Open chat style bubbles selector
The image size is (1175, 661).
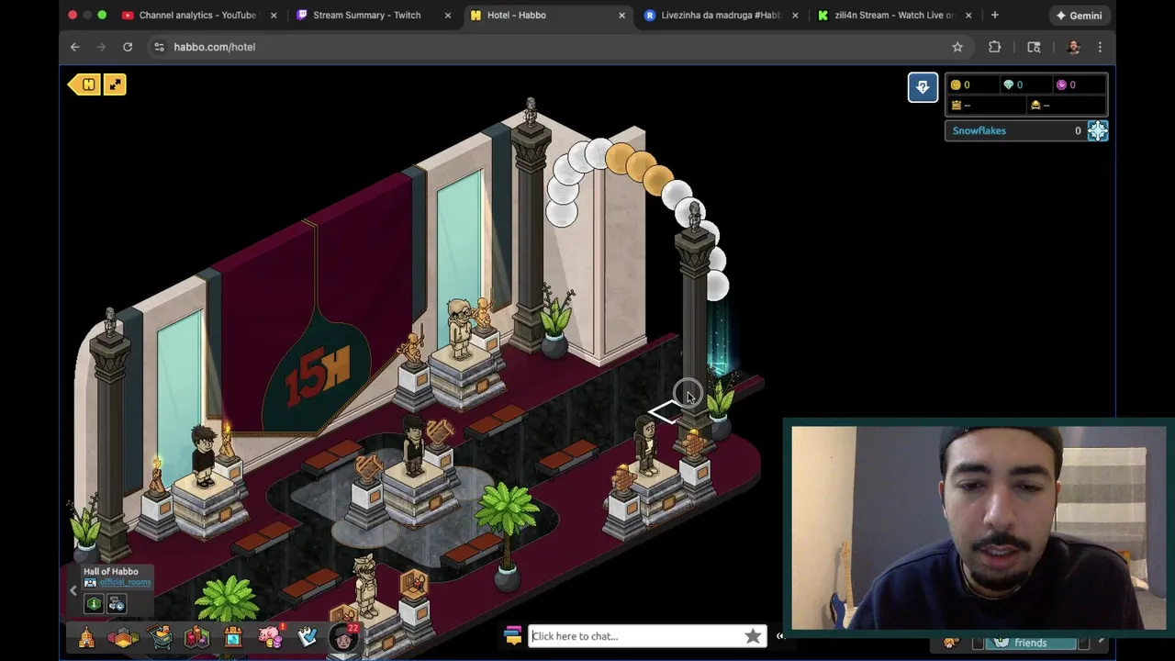point(512,635)
